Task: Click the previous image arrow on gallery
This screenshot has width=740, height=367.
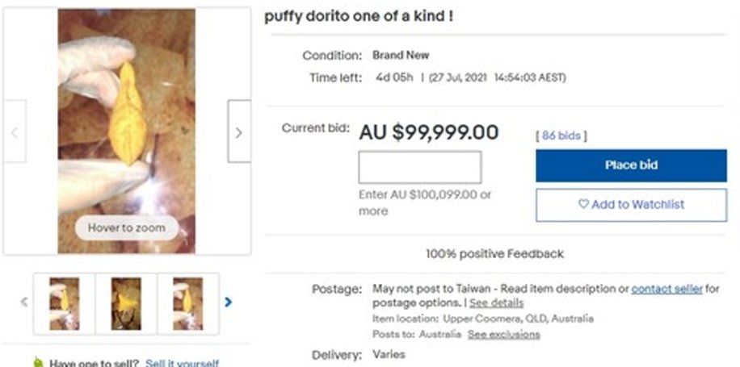Action: (x=14, y=131)
